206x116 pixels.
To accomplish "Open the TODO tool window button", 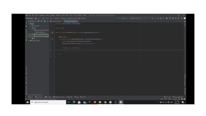I will click(31, 97).
